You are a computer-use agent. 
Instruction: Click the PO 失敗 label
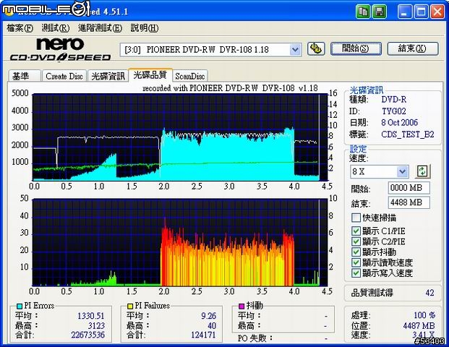[255, 338]
